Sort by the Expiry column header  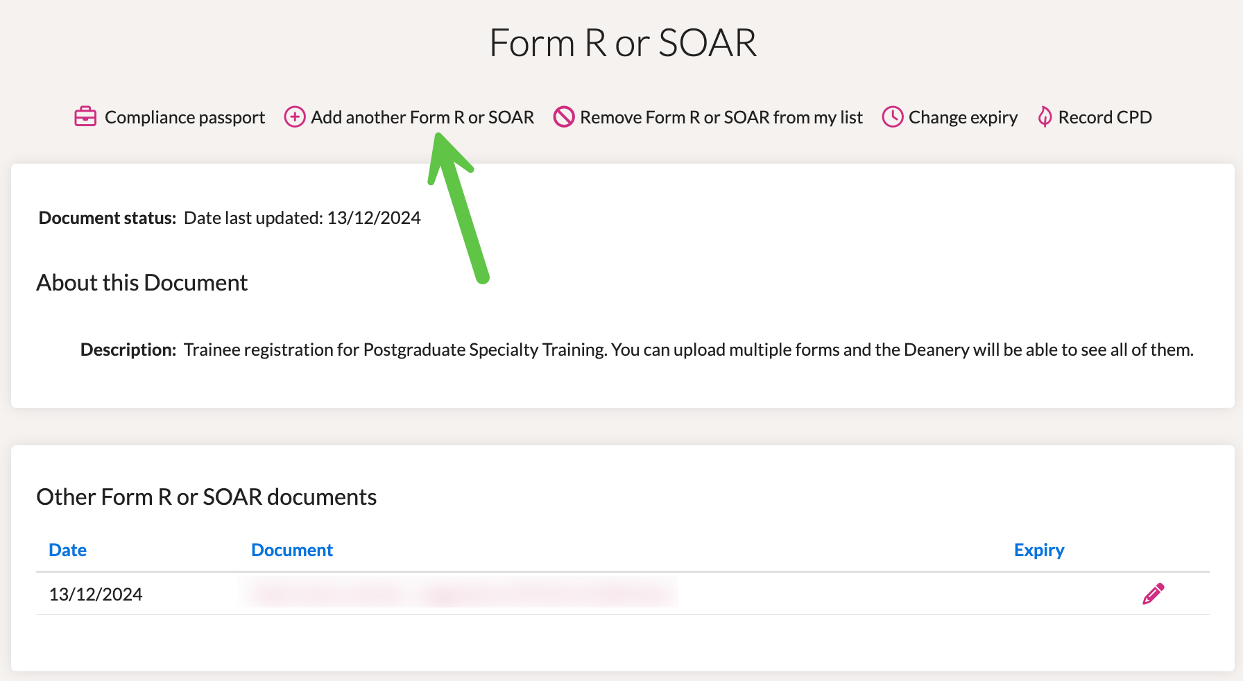1039,550
